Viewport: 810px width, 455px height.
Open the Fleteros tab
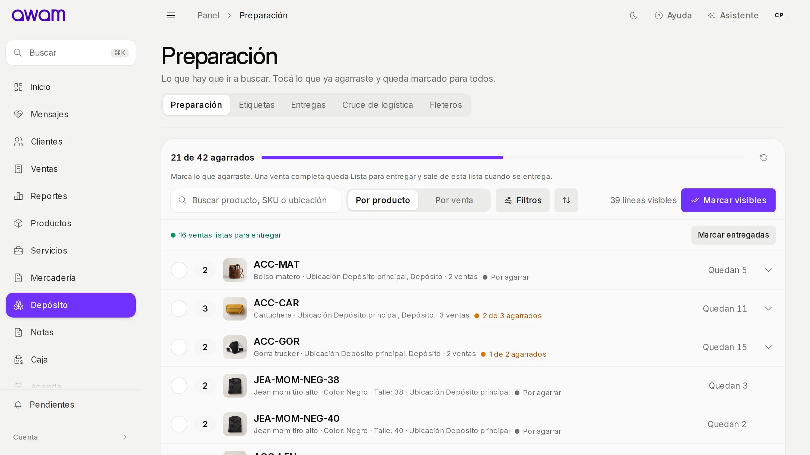446,105
